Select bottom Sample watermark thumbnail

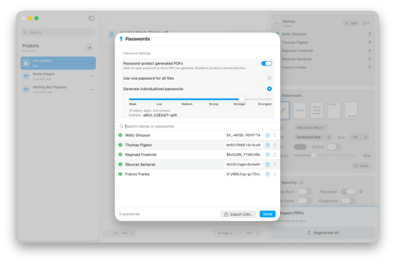coord(351,110)
